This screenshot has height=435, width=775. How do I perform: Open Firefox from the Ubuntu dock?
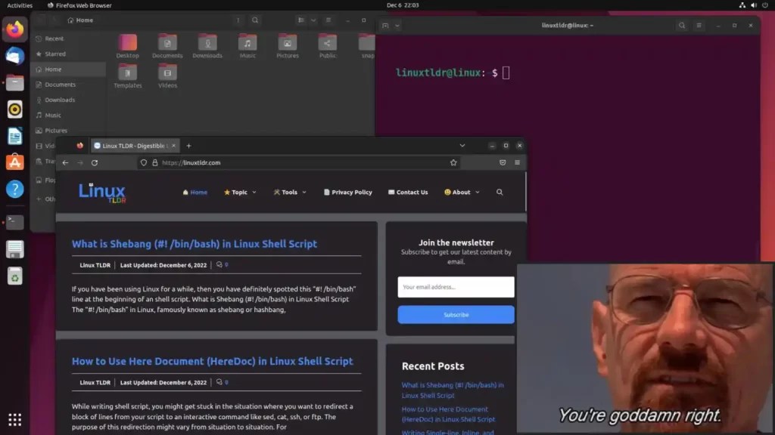[x=15, y=29]
